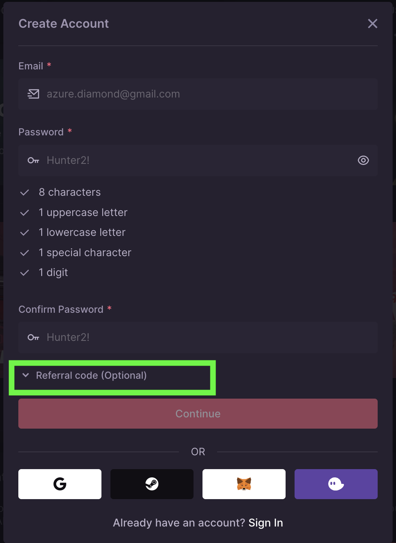Click the chevron beside Referral code

(x=25, y=375)
